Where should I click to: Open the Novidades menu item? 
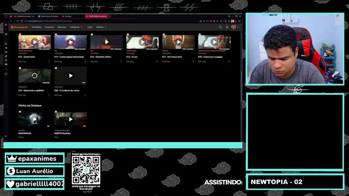coord(37,27)
